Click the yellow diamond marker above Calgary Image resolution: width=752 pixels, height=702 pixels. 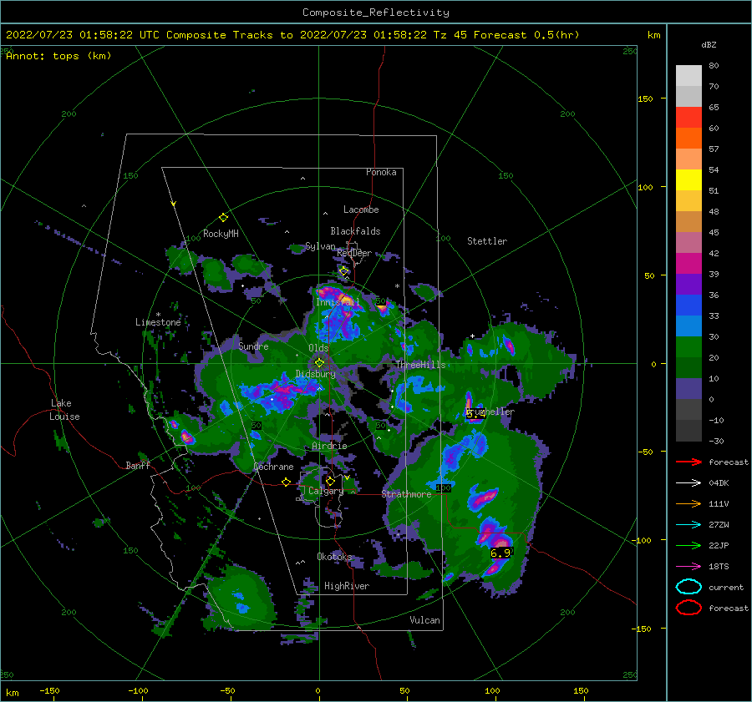point(330,481)
